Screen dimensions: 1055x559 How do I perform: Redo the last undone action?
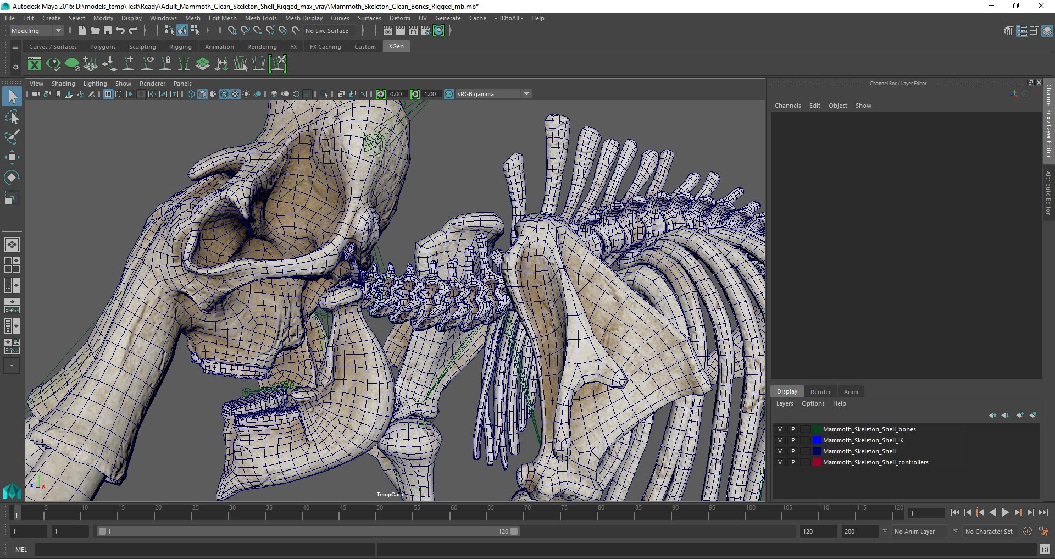132,31
